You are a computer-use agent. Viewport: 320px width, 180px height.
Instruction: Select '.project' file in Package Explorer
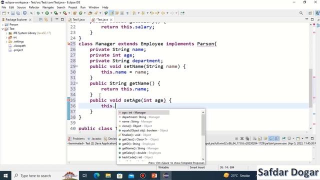[18, 50]
